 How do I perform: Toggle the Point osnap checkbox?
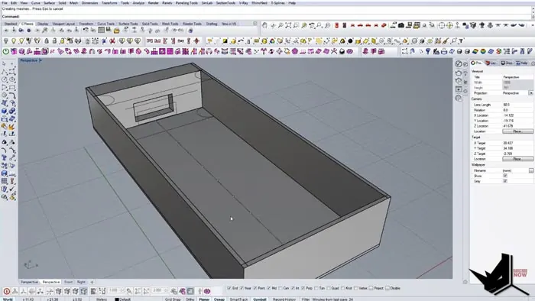255,288
